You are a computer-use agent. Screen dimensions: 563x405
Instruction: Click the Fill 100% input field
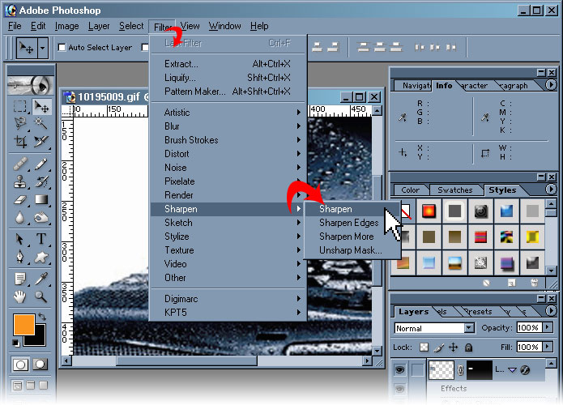pyautogui.click(x=529, y=347)
